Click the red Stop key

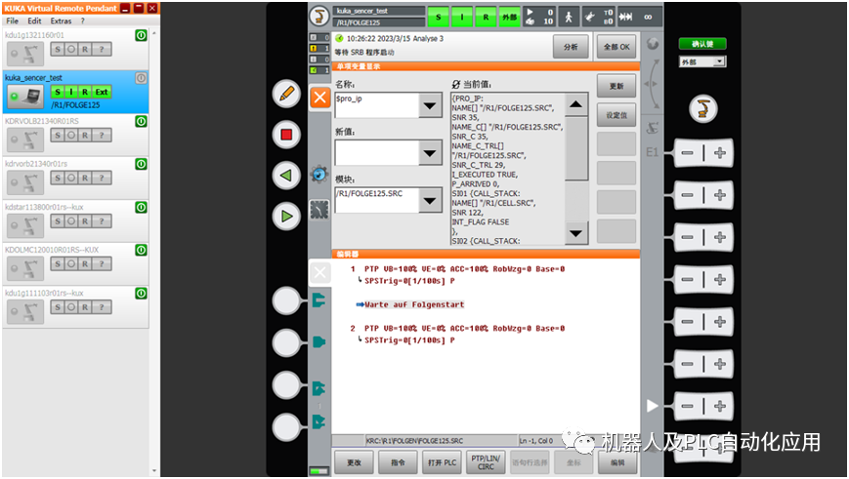(286, 135)
